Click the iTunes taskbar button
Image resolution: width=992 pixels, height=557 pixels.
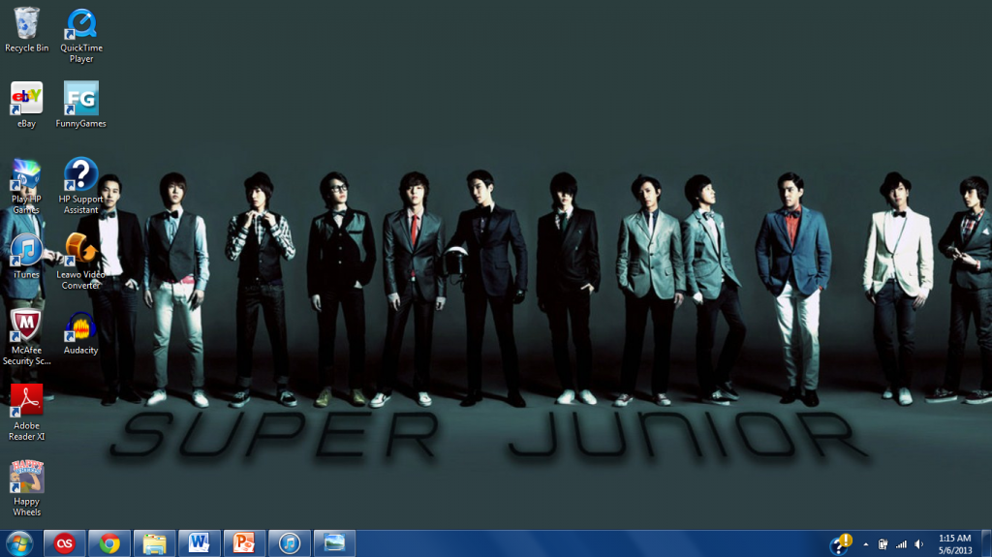(289, 543)
